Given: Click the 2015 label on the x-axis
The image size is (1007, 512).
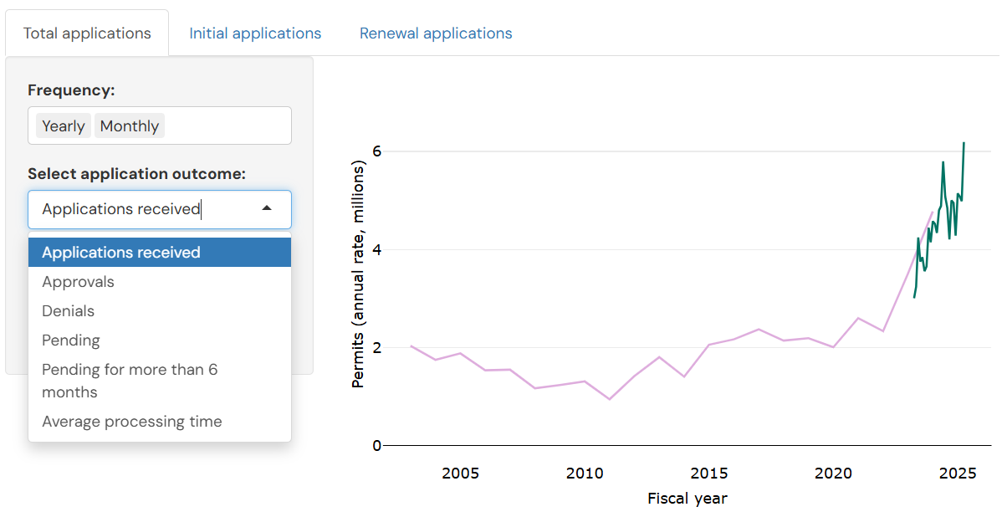Looking at the screenshot, I should click(709, 473).
